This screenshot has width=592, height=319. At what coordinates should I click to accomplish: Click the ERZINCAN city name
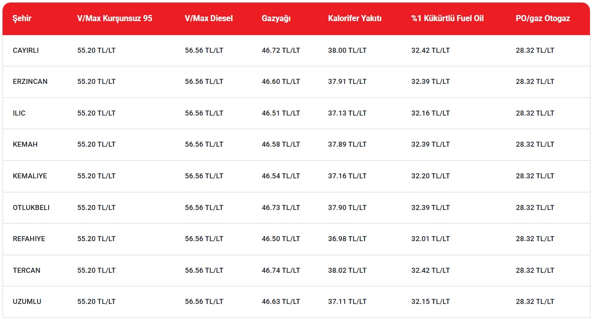30,81
